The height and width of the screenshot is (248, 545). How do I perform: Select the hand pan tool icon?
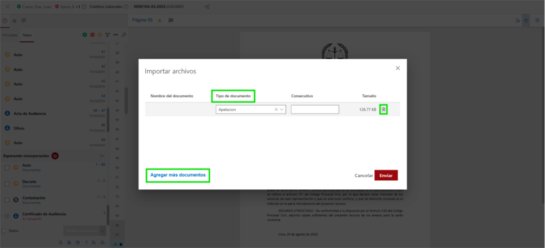(526, 20)
